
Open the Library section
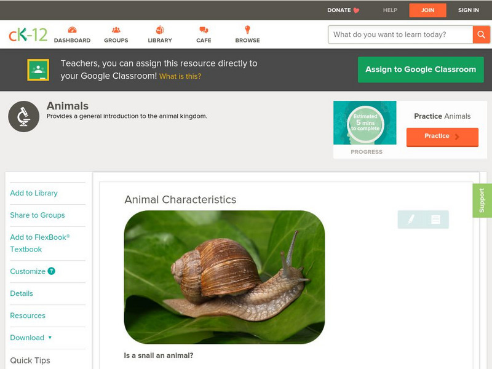pos(159,35)
